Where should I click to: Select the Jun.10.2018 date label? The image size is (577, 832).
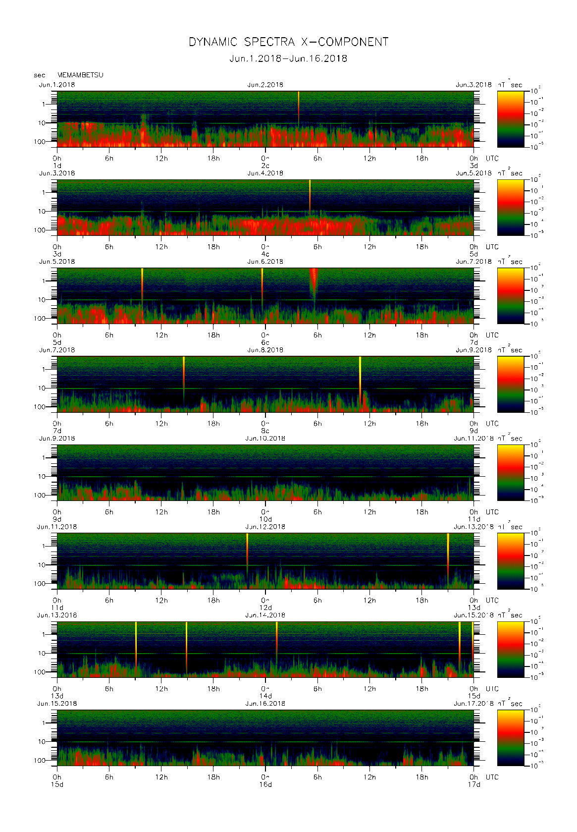click(265, 439)
